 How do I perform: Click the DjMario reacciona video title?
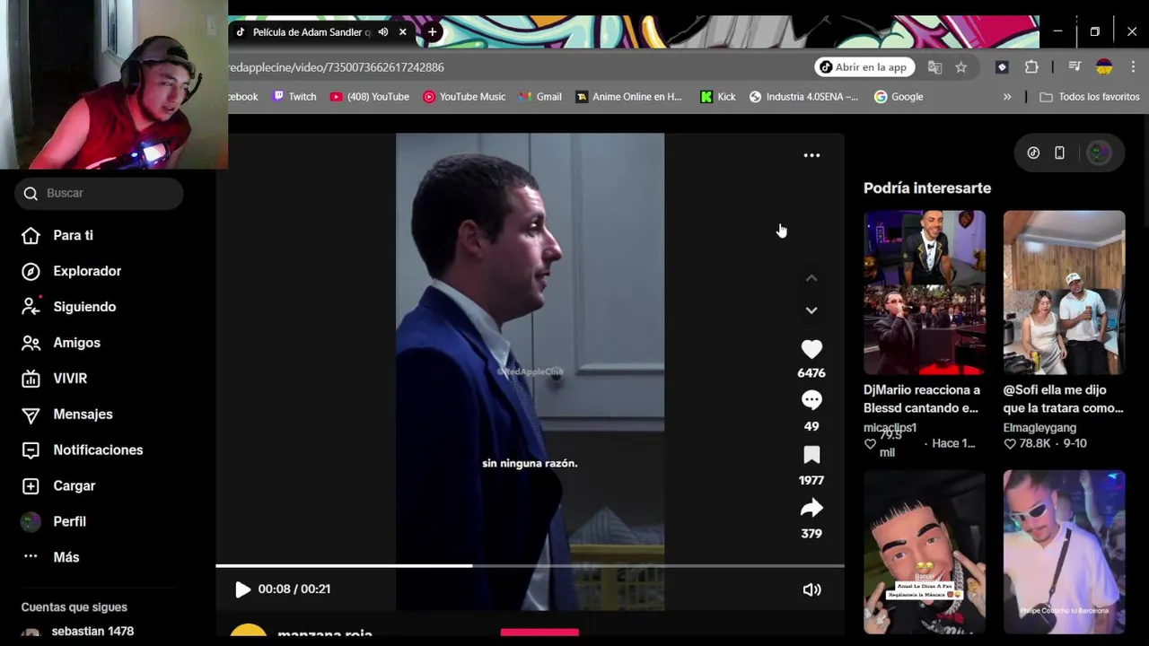(922, 399)
